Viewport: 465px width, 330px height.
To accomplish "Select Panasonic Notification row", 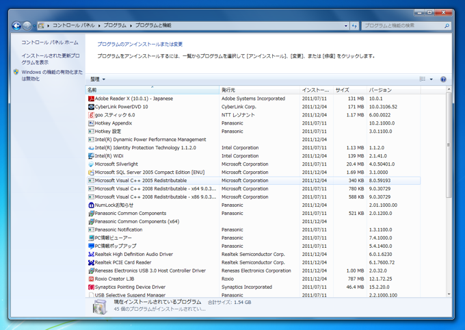I will [x=254, y=229].
